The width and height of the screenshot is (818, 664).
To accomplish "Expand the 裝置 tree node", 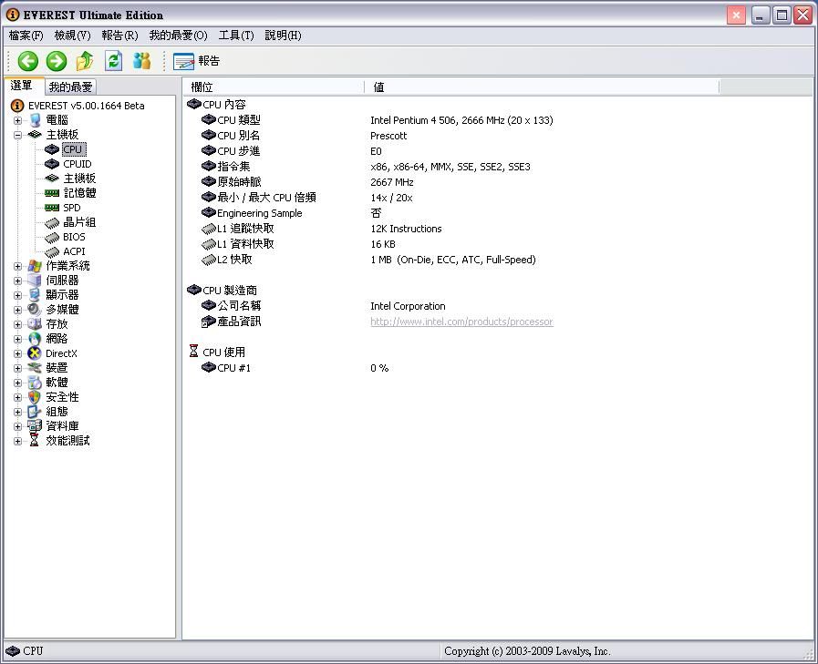I will click(x=17, y=369).
